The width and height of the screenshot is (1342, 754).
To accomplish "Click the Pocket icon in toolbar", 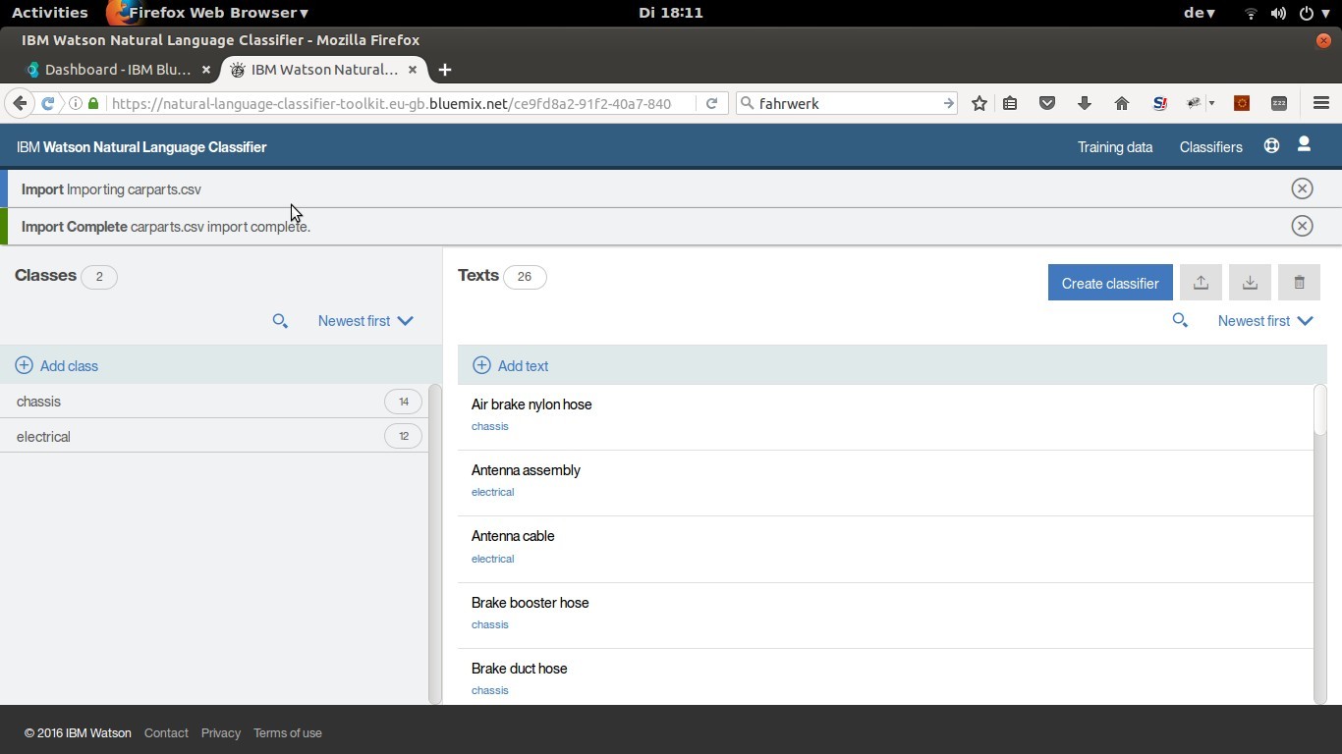I will [x=1047, y=103].
